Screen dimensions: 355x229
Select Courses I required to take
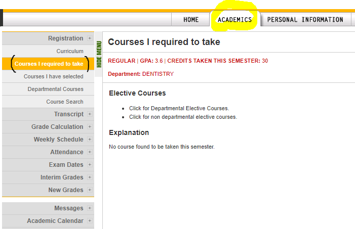click(48, 64)
